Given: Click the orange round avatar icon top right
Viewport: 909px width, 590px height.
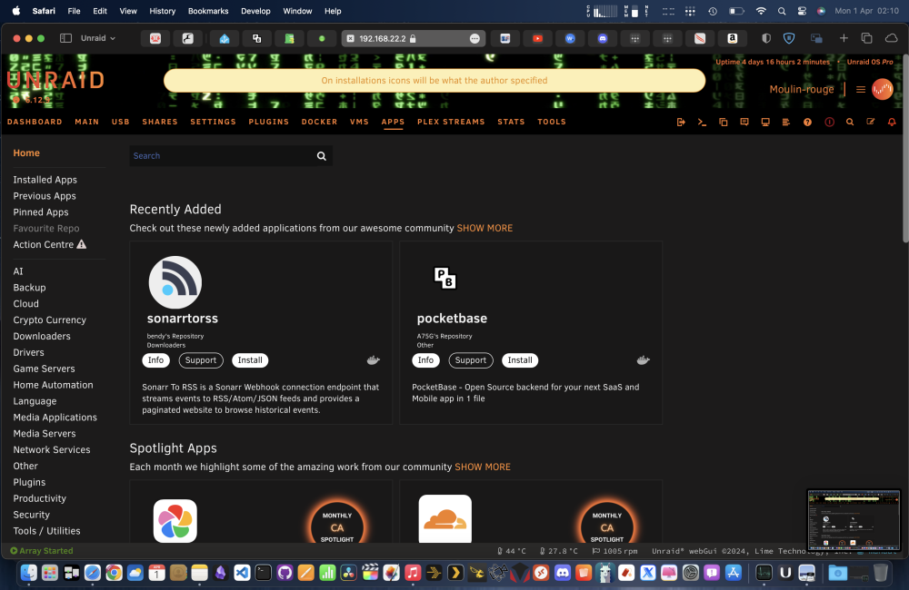Looking at the screenshot, I should [883, 89].
